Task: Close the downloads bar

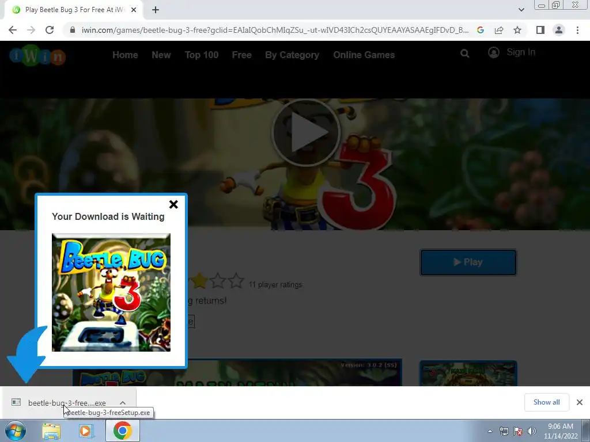Action: pos(580,402)
